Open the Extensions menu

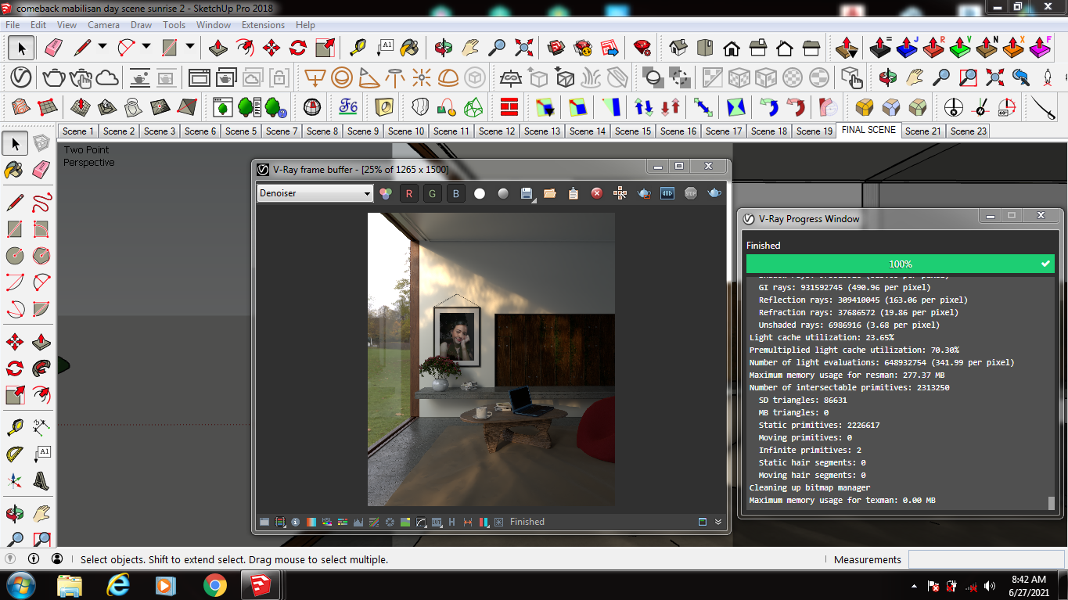(x=263, y=24)
